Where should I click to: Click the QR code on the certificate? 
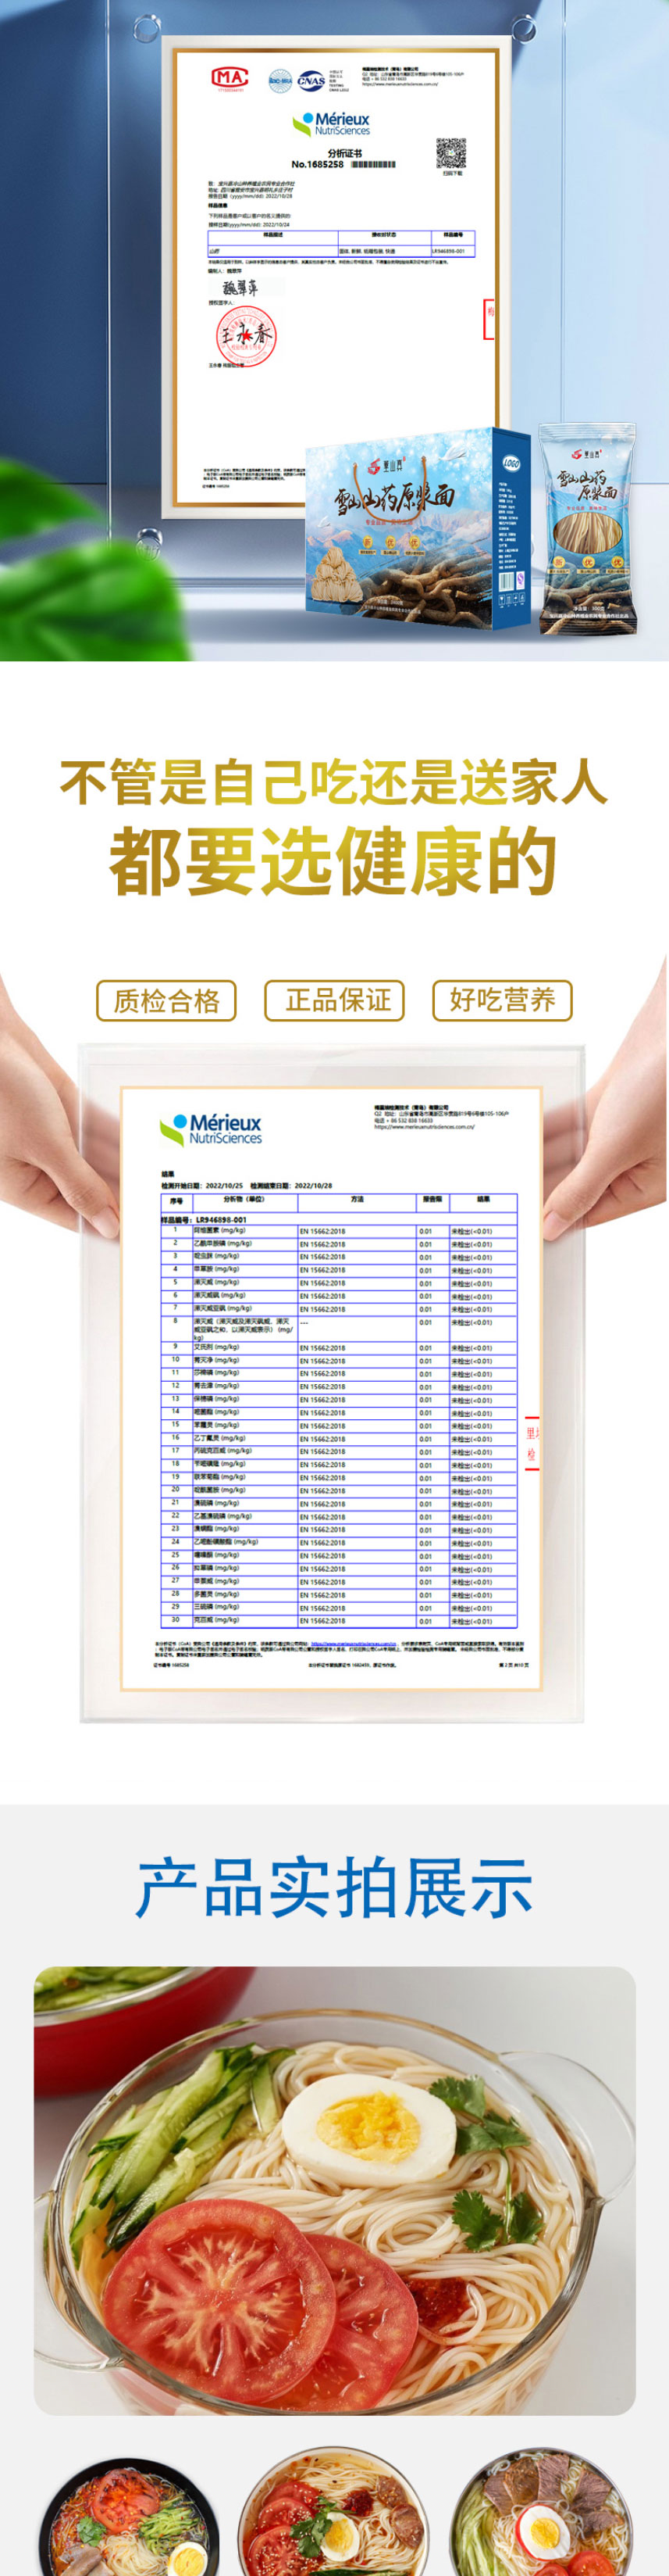click(x=451, y=153)
